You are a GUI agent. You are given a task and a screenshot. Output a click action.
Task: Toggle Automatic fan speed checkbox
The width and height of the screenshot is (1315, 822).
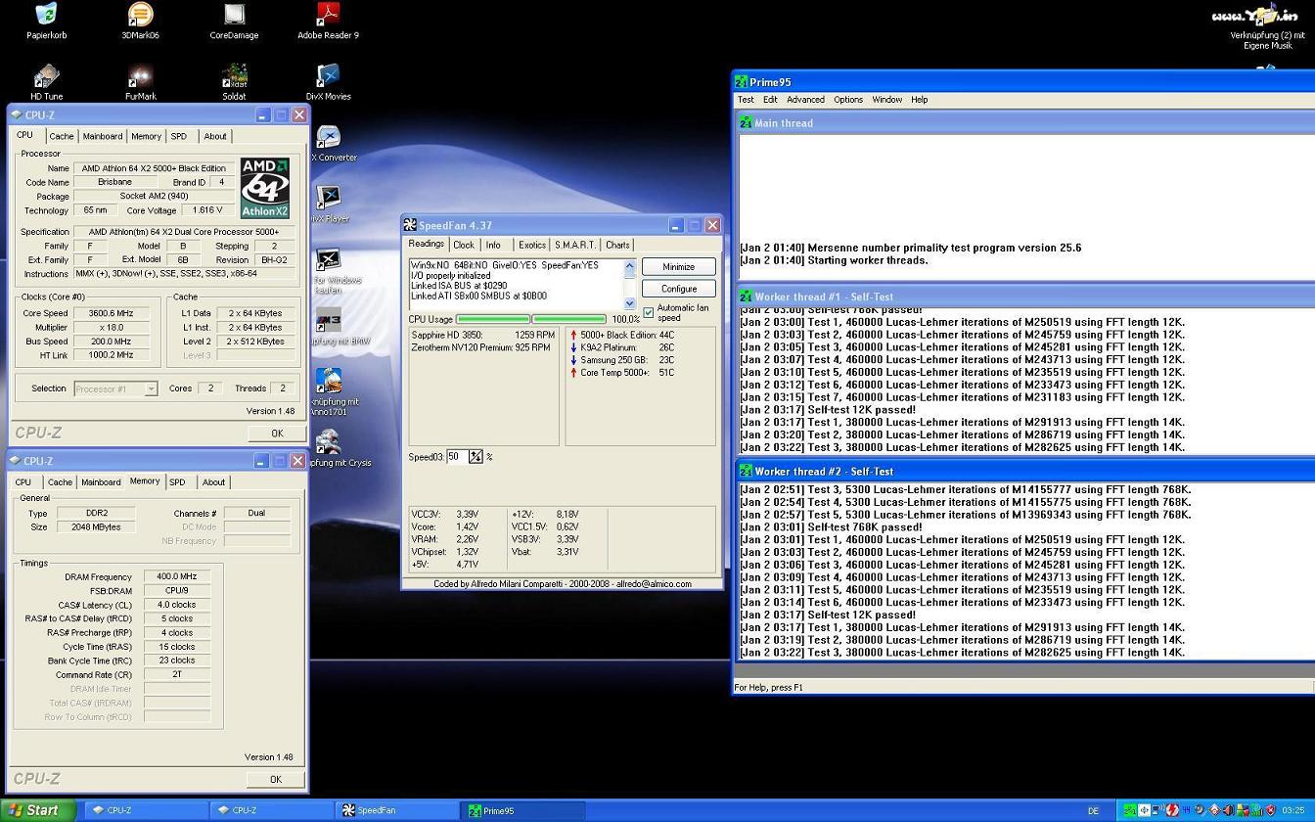648,312
